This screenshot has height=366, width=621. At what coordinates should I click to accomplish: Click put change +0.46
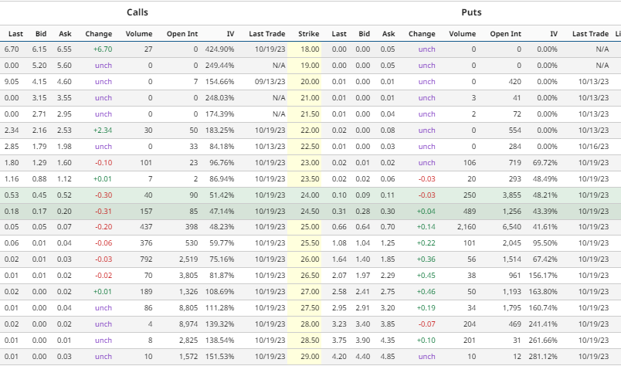[x=426, y=292]
